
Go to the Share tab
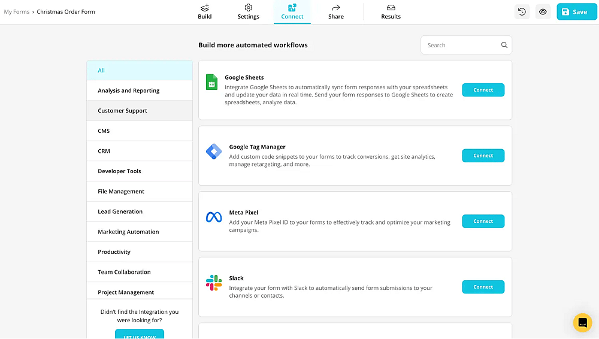click(x=336, y=12)
